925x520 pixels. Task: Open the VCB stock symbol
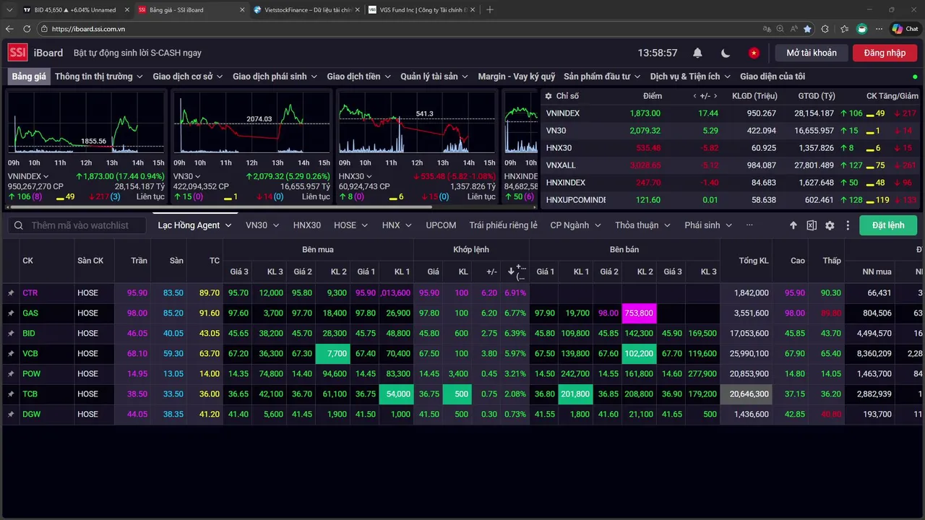point(30,354)
